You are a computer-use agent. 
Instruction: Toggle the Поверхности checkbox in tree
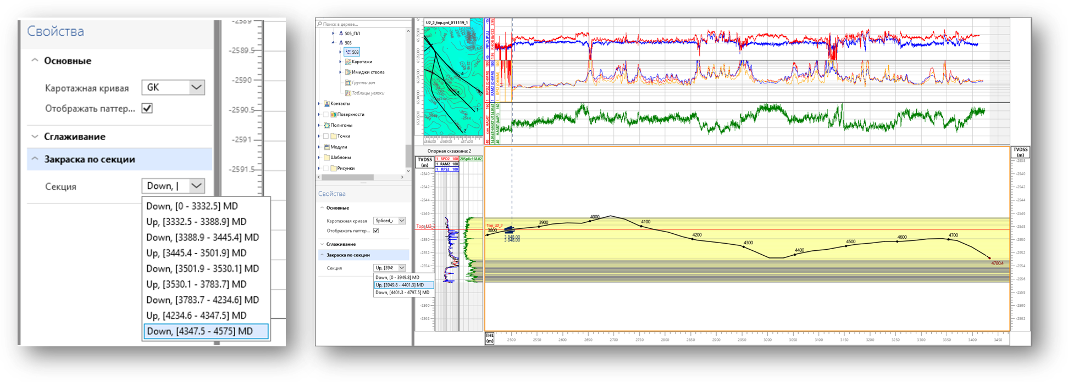pyautogui.click(x=326, y=115)
